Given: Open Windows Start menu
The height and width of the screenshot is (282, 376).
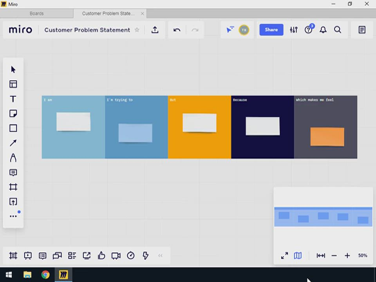Looking at the screenshot, I should click(9, 275).
